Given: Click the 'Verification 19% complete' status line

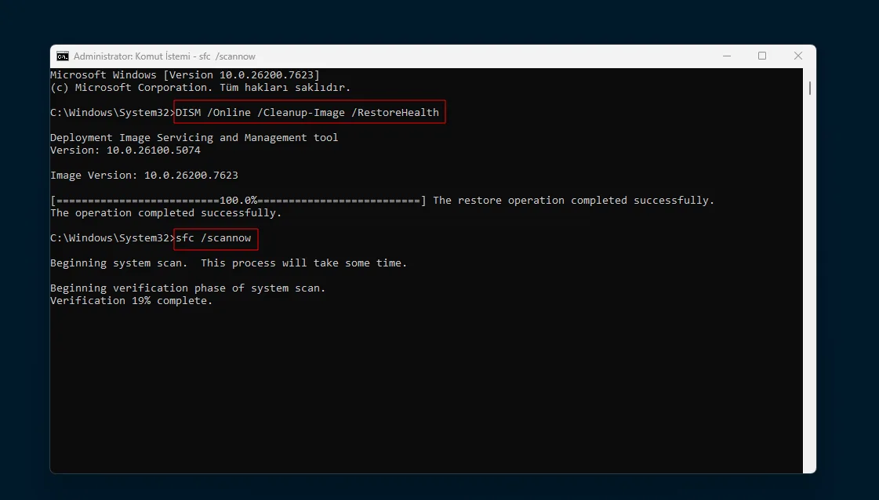Looking at the screenshot, I should click(x=131, y=301).
